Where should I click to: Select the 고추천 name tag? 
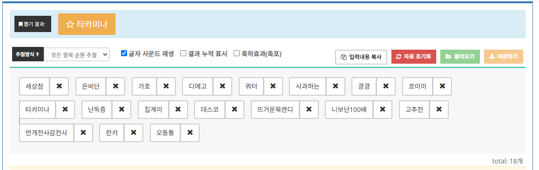[414, 110]
